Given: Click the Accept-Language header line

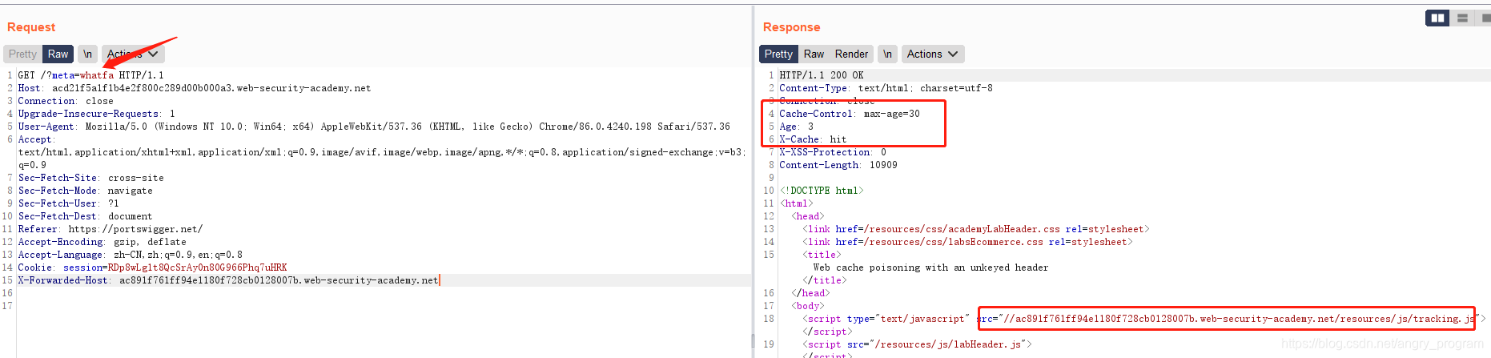Looking at the screenshot, I should [x=131, y=255].
